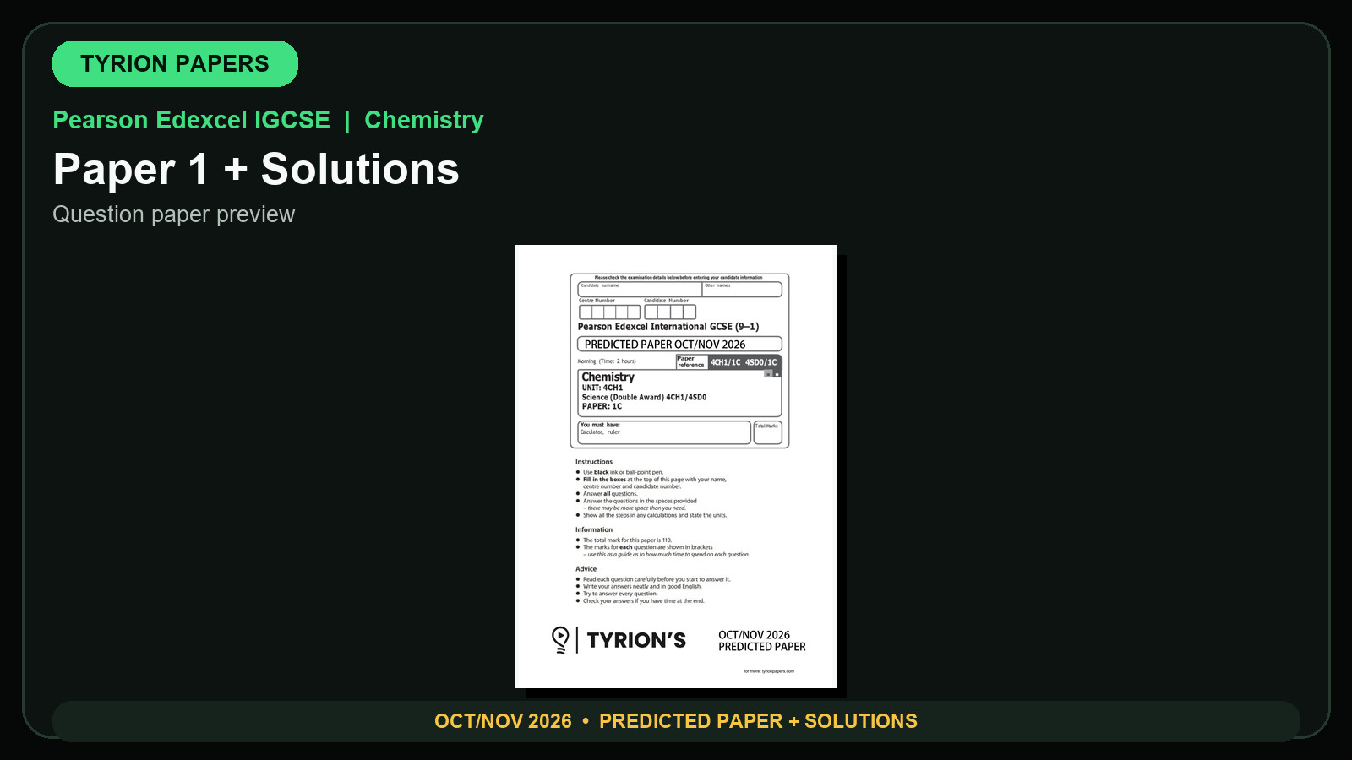This screenshot has width=1352, height=760.
Task: Select the first Candidate Number box
Action: (x=651, y=312)
